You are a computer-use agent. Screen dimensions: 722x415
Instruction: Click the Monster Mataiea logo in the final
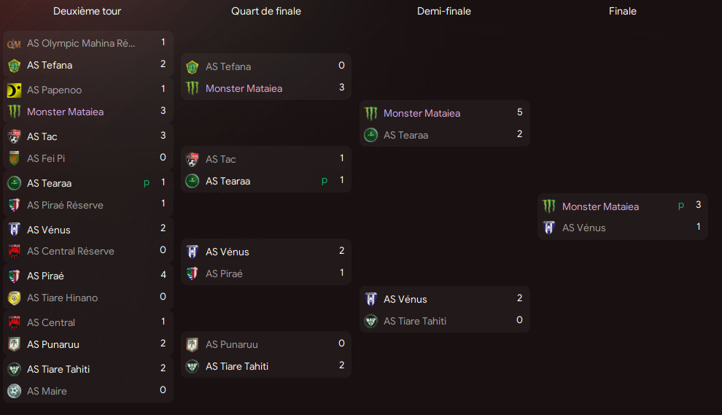pos(549,206)
